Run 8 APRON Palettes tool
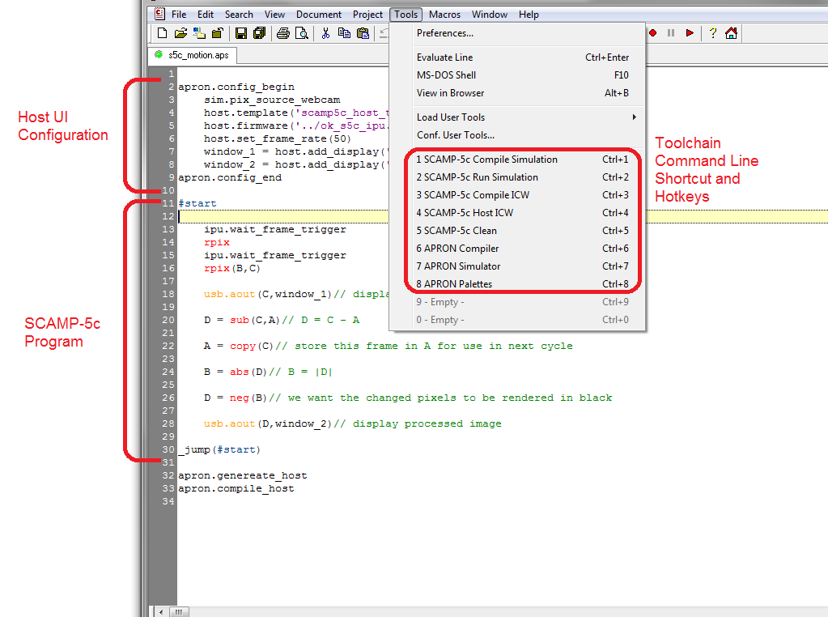Image resolution: width=828 pixels, height=617 pixels. (517, 284)
